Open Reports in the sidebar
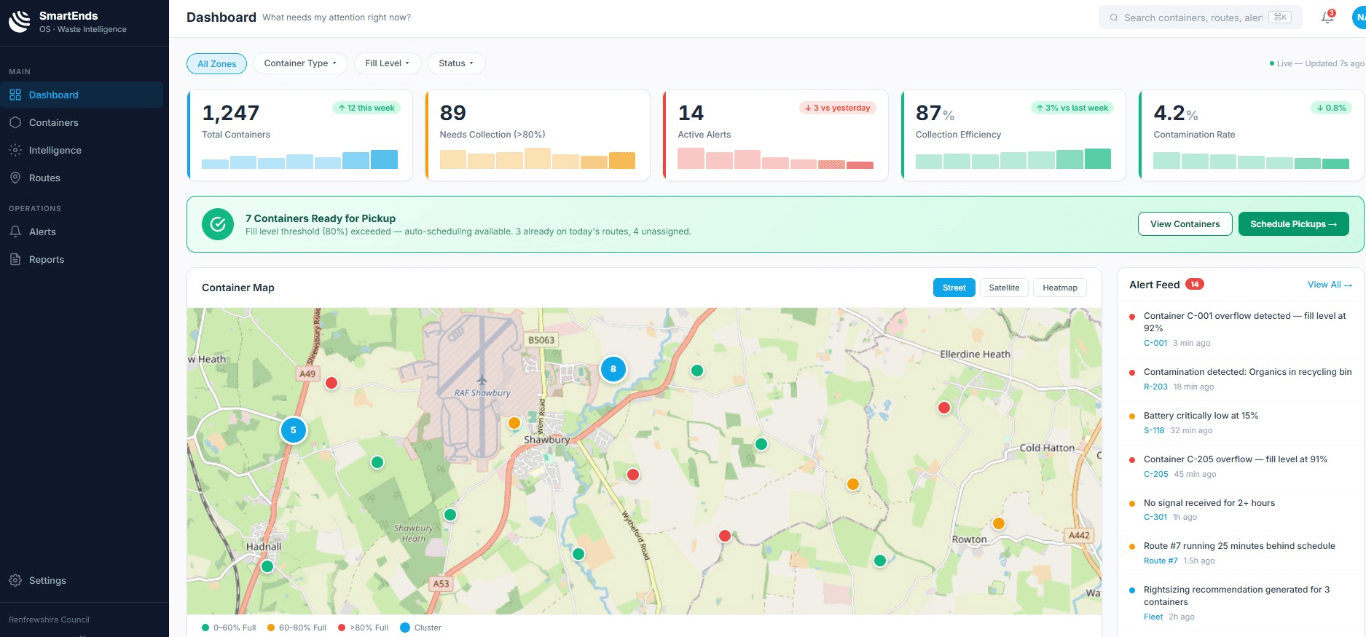Viewport: 1366px width, 637px height. point(82,259)
